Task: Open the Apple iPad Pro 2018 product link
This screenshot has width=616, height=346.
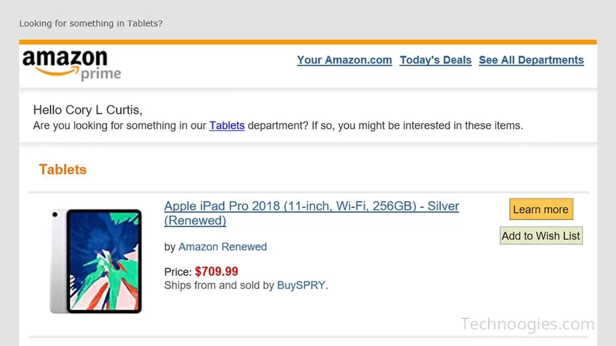Action: click(311, 206)
